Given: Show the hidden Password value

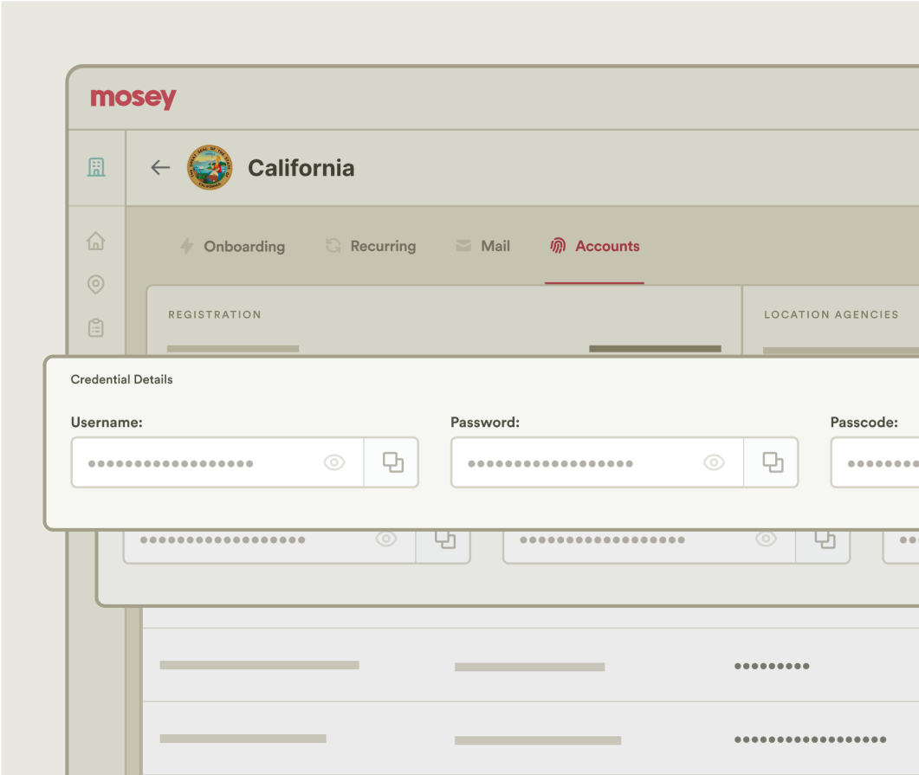Looking at the screenshot, I should 714,462.
